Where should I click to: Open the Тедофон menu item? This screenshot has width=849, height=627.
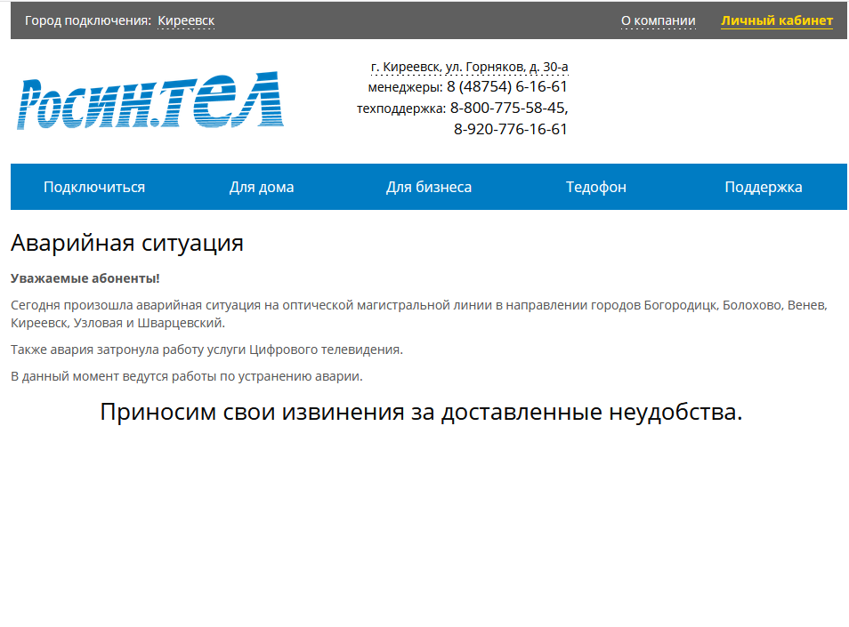click(x=596, y=187)
